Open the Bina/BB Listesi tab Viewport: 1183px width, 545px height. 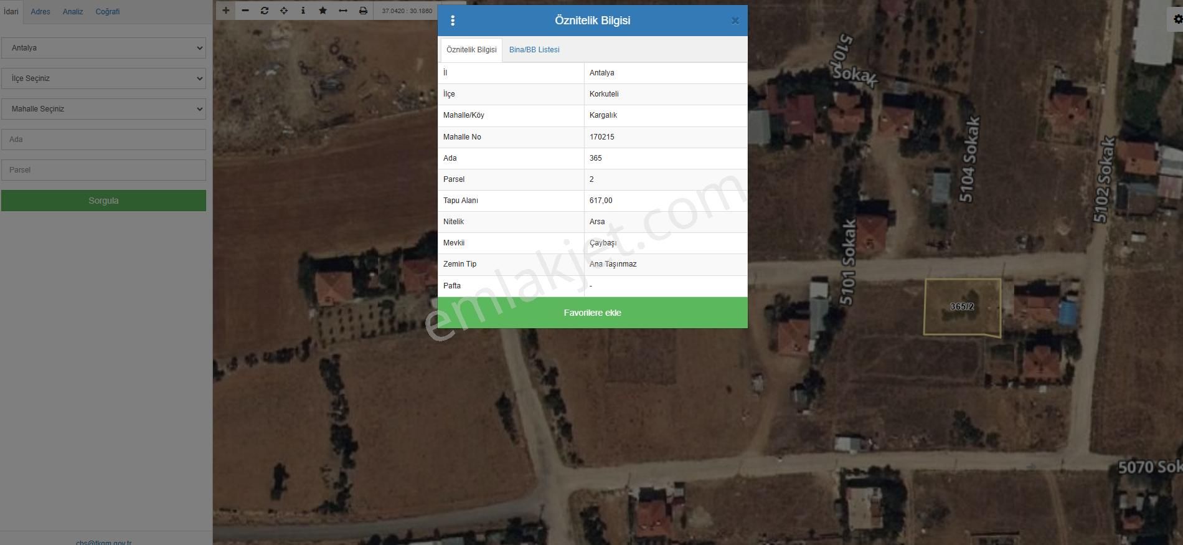tap(534, 50)
